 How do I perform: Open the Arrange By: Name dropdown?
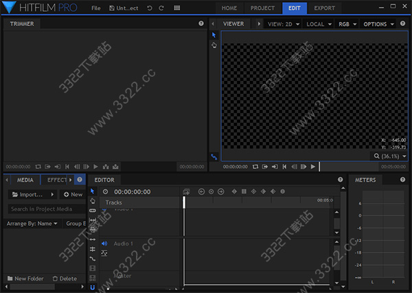click(x=32, y=223)
